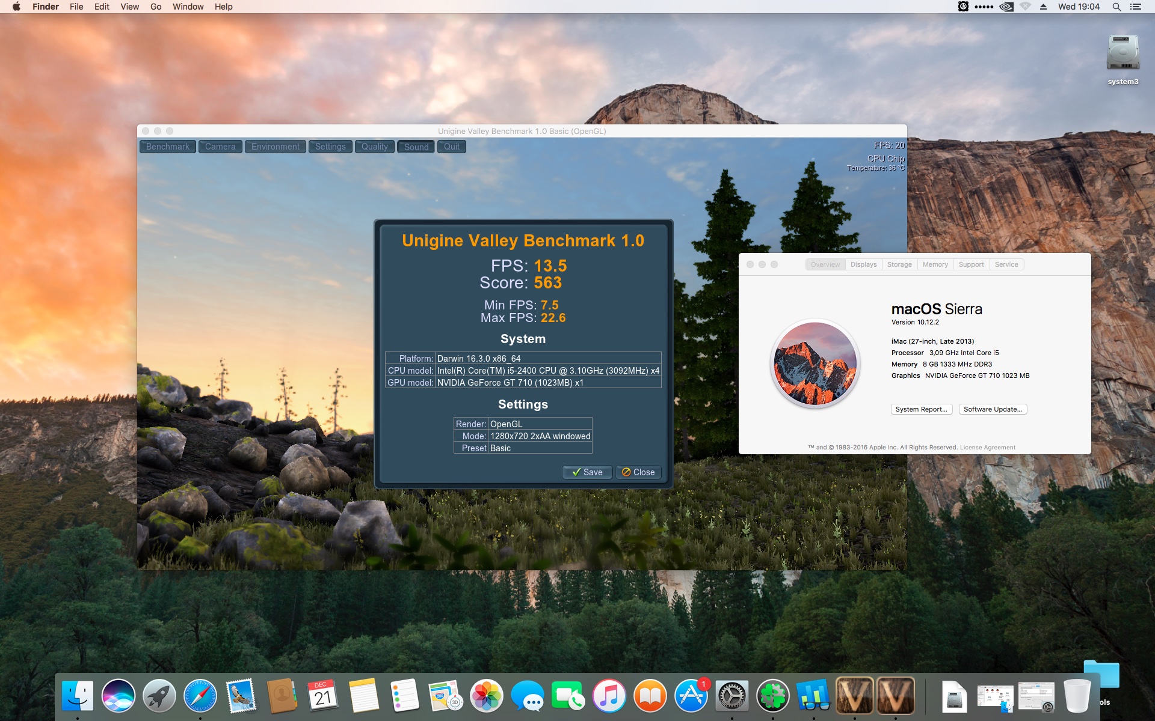The image size is (1155, 721).
Task: Launch Siri from the dock
Action: coord(119,696)
